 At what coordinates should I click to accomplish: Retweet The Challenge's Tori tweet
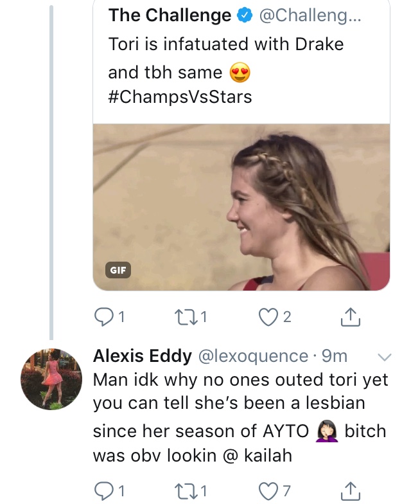pos(185,318)
